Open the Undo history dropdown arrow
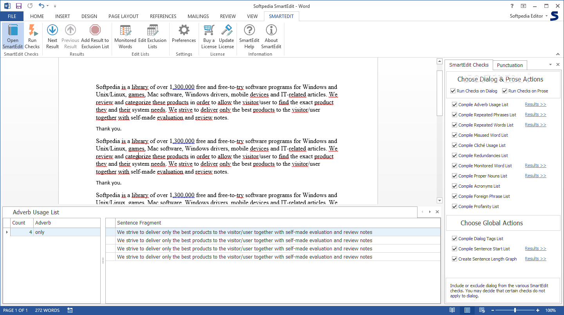Screen dimensions: 564x315 [x=48, y=6]
